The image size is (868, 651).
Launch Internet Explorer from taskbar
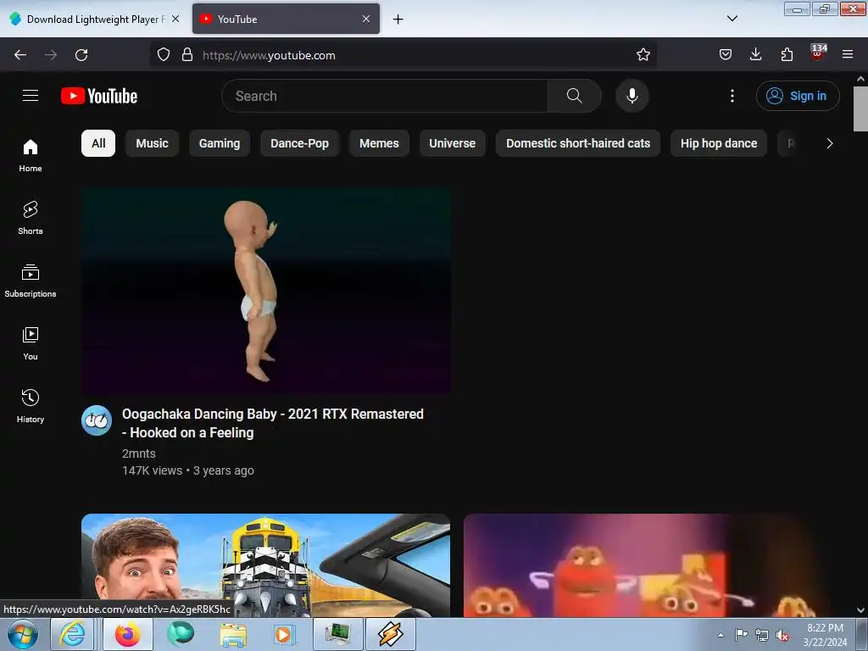tap(73, 634)
